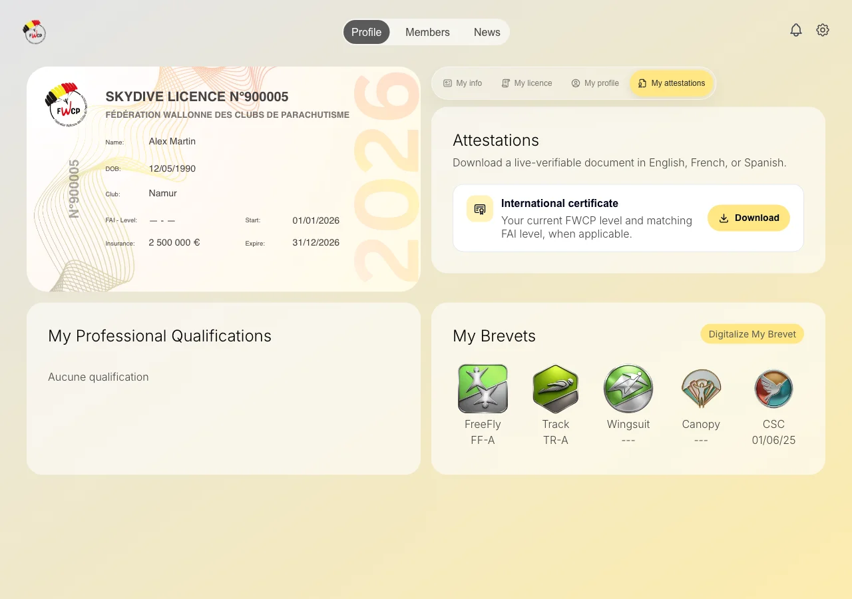Click the International certificate icon
The image size is (852, 599).
[x=480, y=209]
